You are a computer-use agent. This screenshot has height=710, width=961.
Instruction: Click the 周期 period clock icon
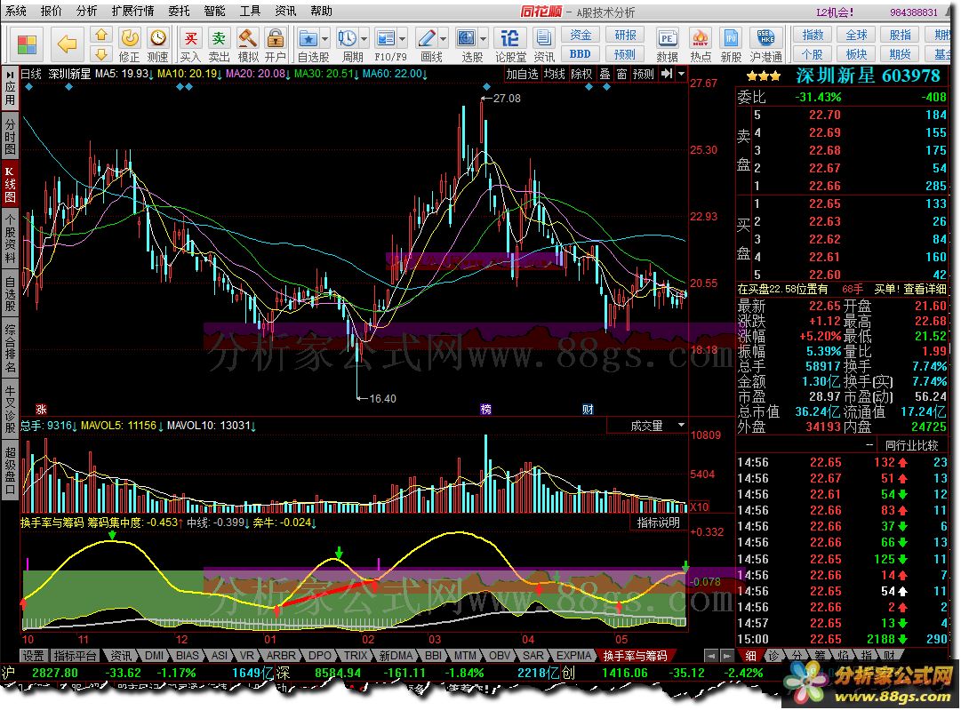(347, 38)
